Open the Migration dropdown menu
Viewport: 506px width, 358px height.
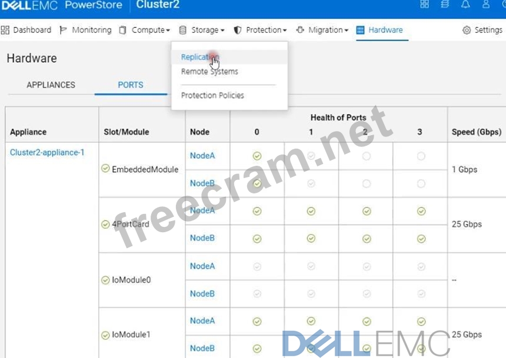[x=322, y=30]
